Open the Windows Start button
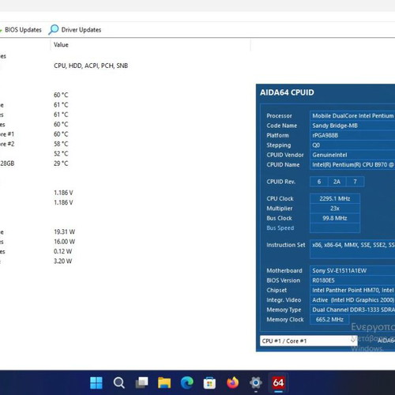 (96, 382)
